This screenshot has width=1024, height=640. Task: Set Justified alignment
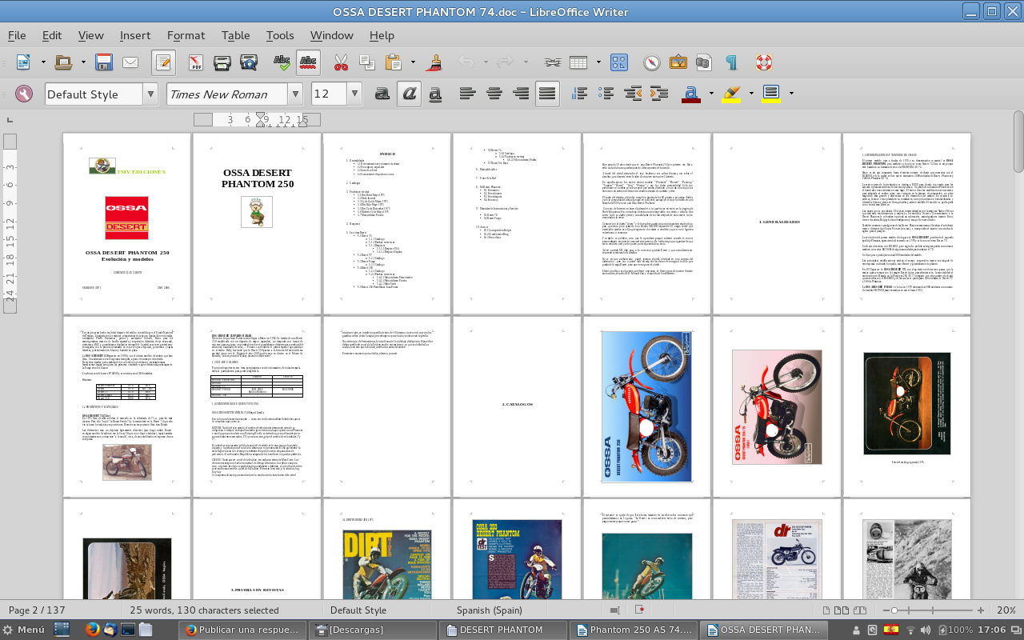point(547,94)
